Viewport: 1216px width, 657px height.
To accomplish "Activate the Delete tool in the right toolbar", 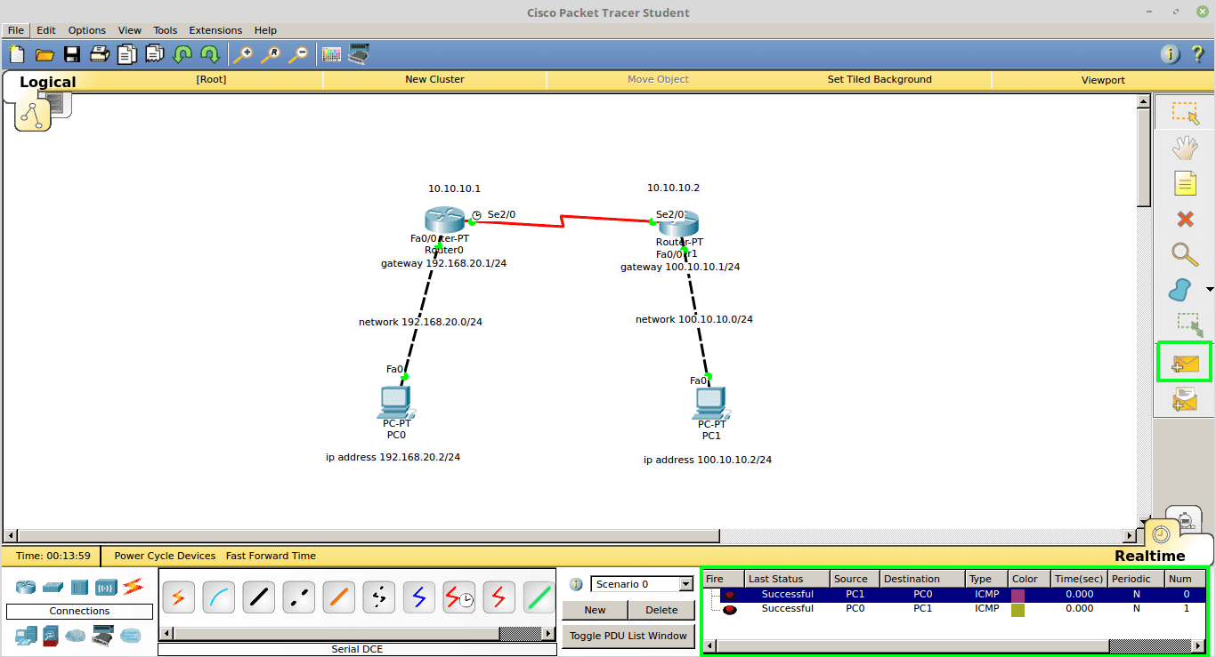I will pyautogui.click(x=1185, y=219).
